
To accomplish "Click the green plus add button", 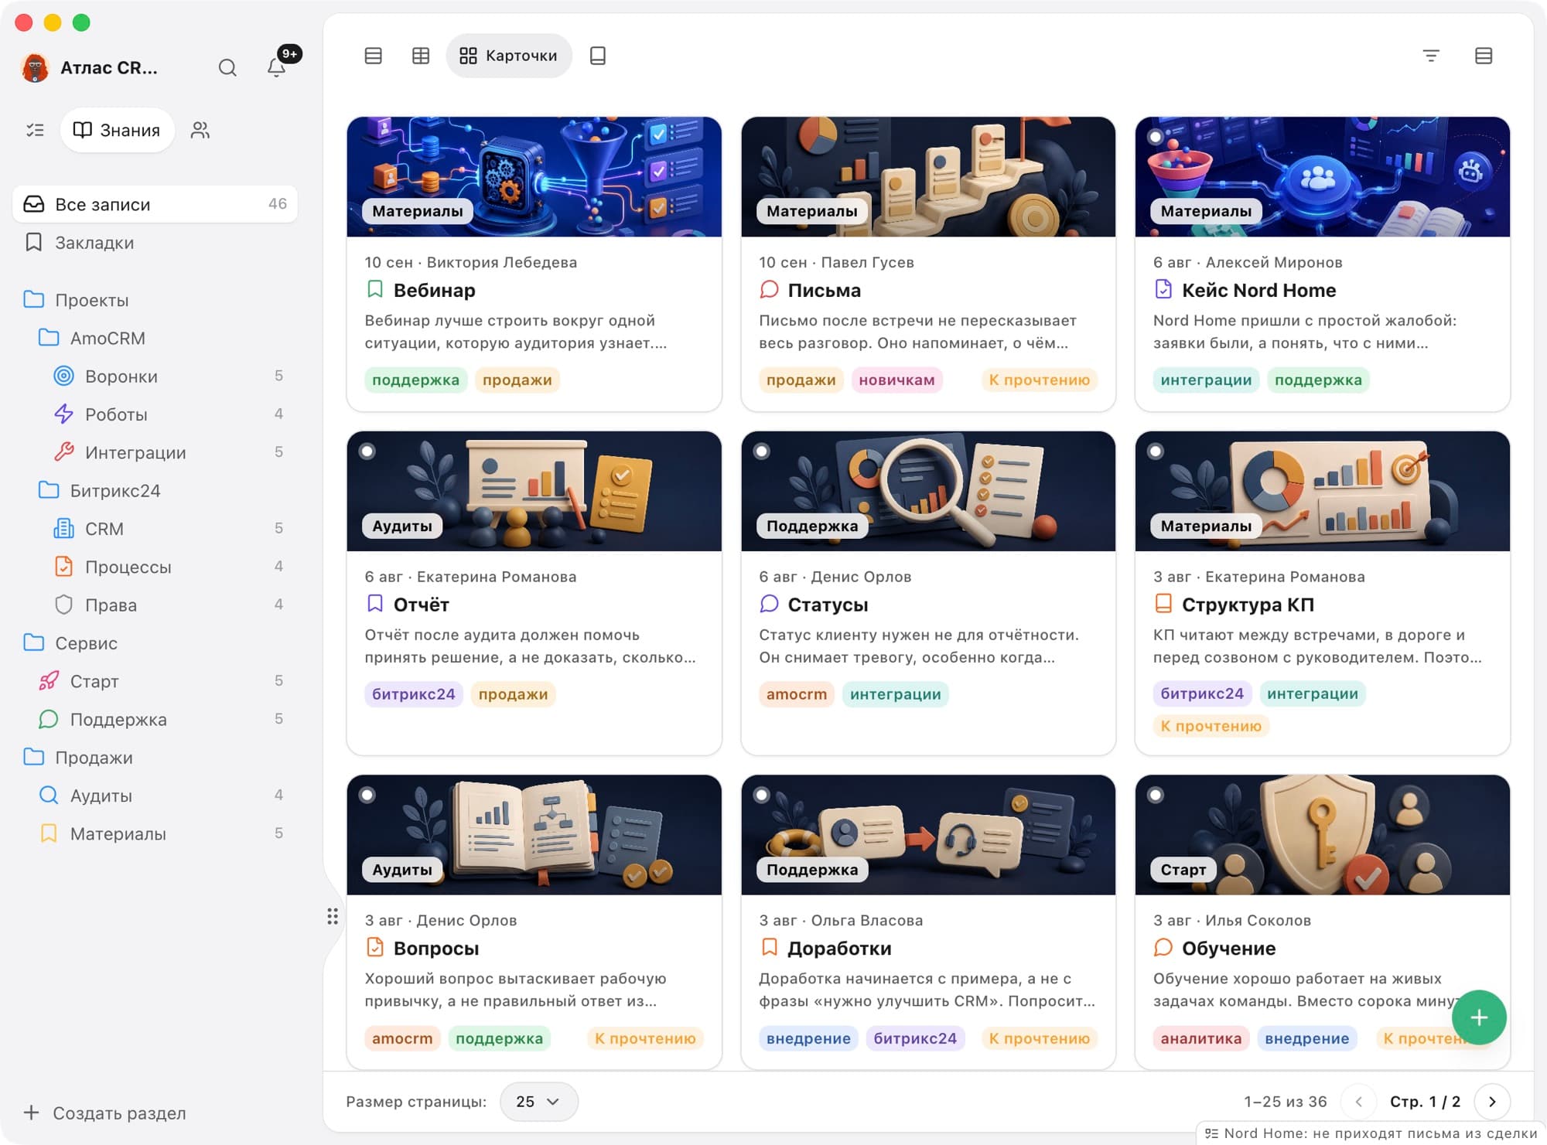I will [x=1479, y=1017].
